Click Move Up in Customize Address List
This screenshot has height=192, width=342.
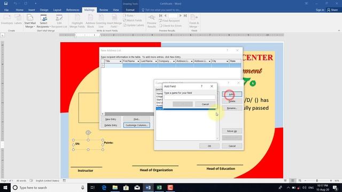click(x=232, y=131)
